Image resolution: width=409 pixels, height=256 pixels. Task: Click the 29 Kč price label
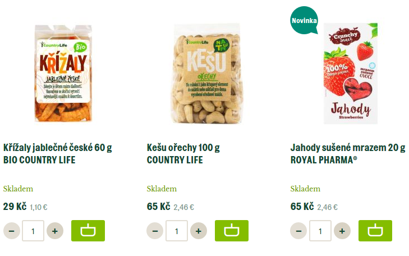click(15, 207)
